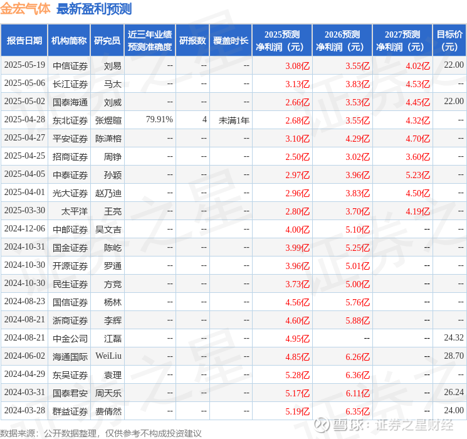The image size is (467, 439).
Task: Click the 开源证券 institution cell
Action: (70, 266)
